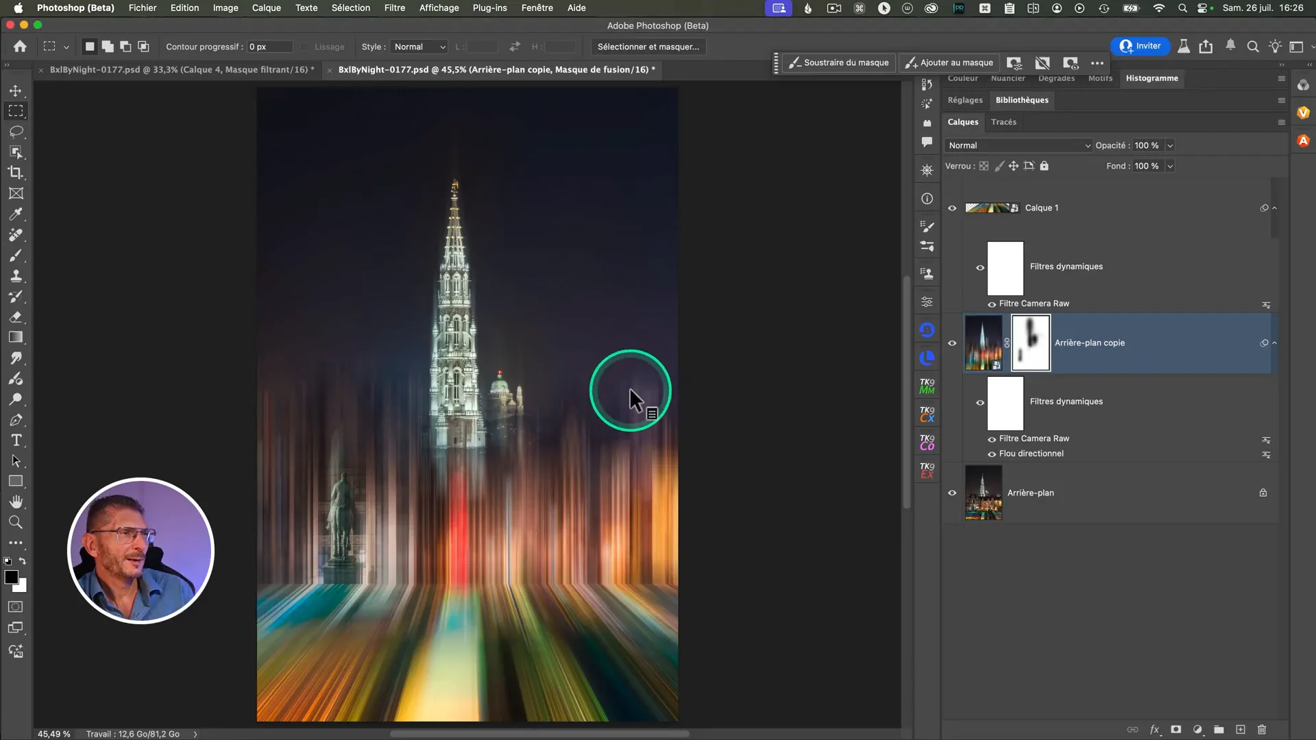
Task: Create a new layer with plus icon
Action: [x=1241, y=730]
